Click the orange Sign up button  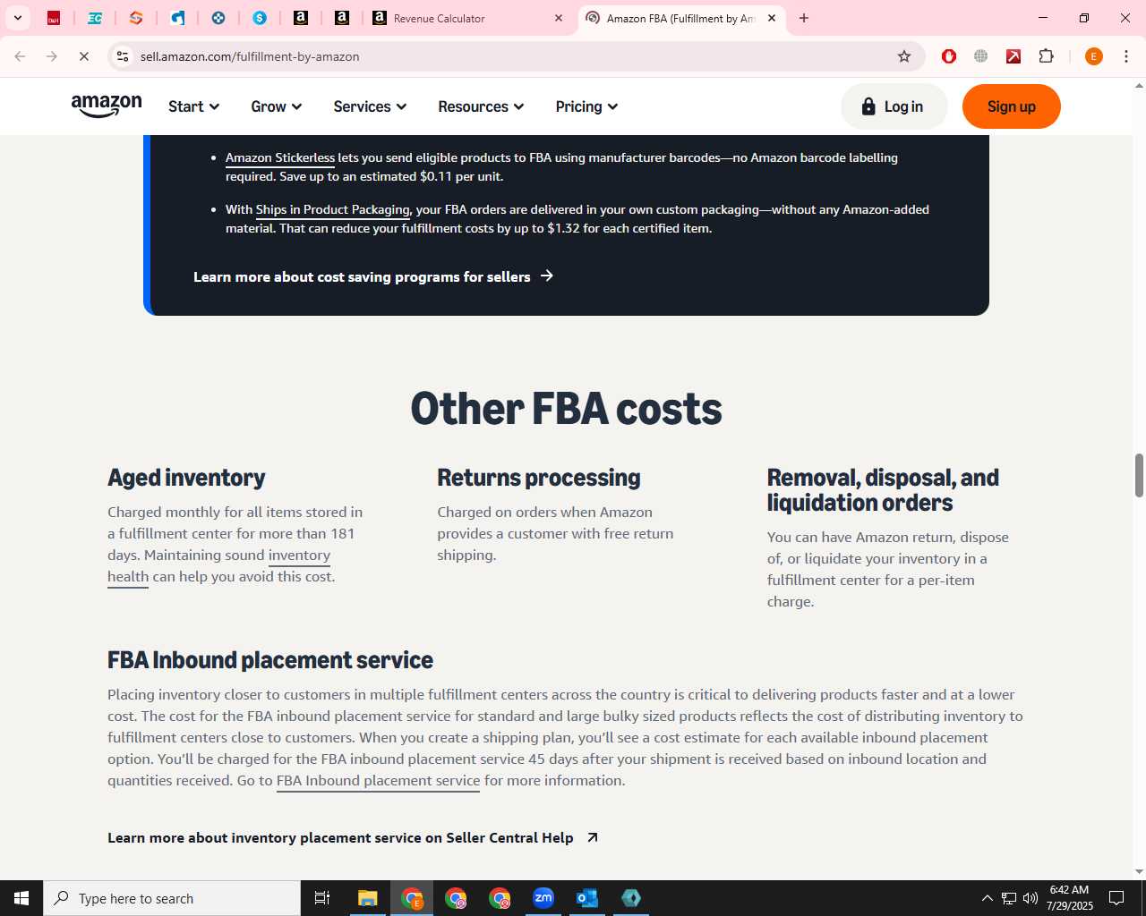[x=1011, y=106]
